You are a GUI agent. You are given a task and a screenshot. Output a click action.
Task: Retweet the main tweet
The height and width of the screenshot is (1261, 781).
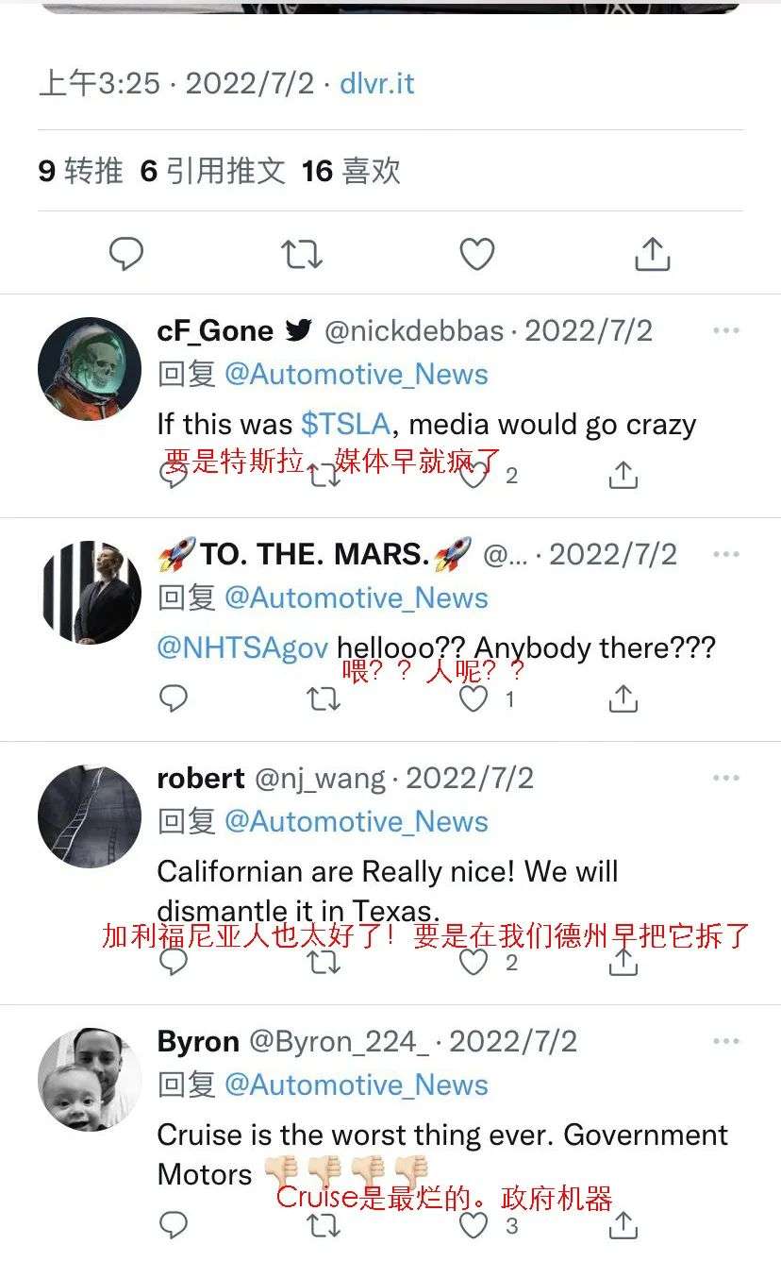click(302, 254)
